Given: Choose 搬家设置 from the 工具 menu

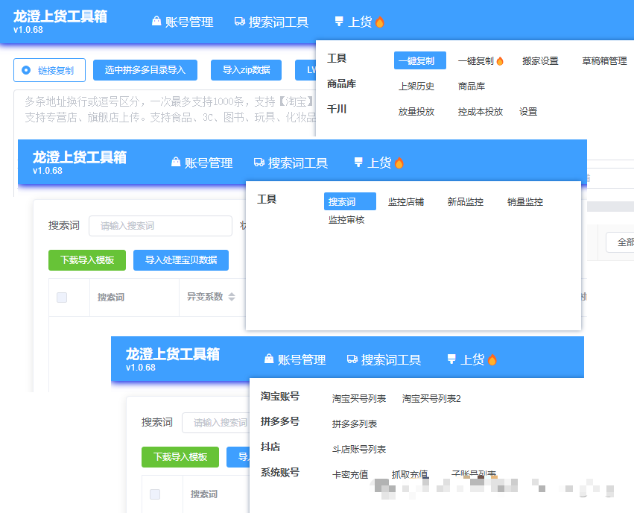Looking at the screenshot, I should tap(540, 61).
